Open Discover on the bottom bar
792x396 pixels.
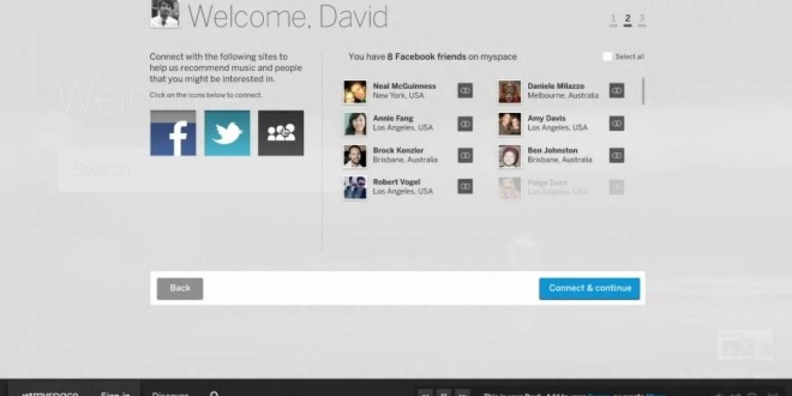point(170,394)
